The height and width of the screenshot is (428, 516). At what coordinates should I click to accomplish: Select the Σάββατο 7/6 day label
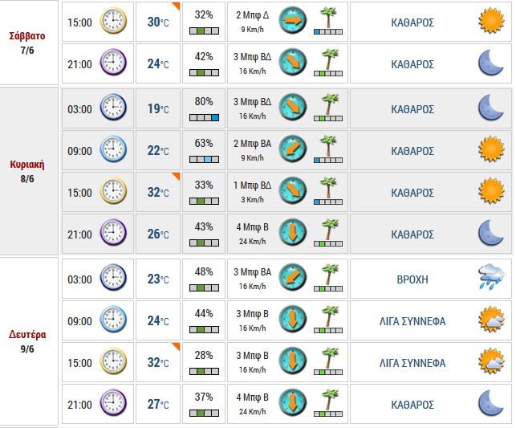(x=27, y=43)
